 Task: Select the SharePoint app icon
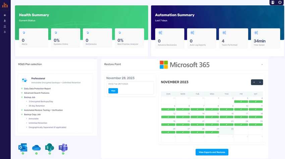[50, 147]
